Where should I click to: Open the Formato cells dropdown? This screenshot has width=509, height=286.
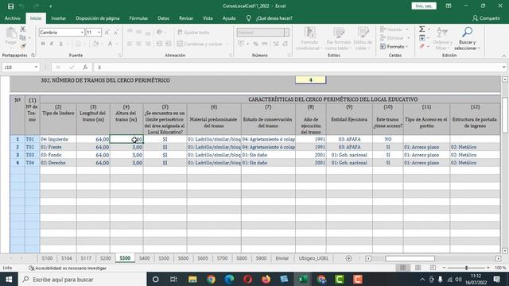394,47
